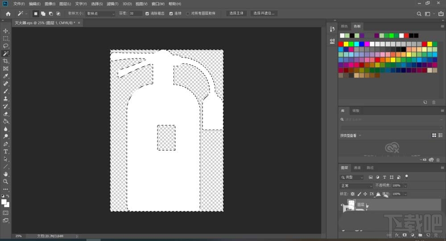Open the Properties panel icon
Screen dimensions: 446x241
point(332,41)
